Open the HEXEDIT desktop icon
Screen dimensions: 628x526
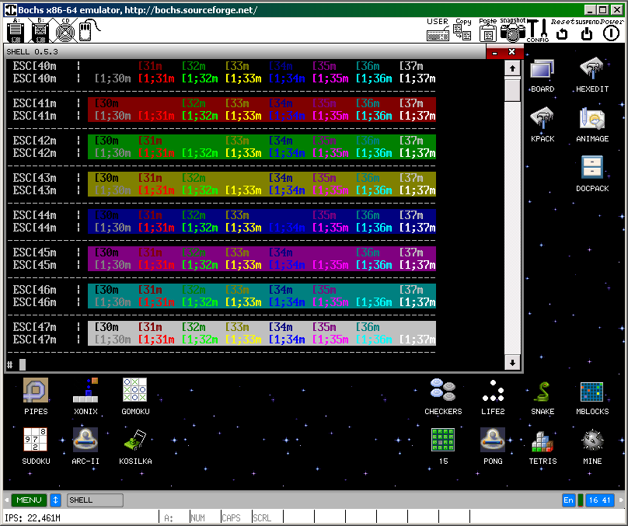click(x=592, y=70)
